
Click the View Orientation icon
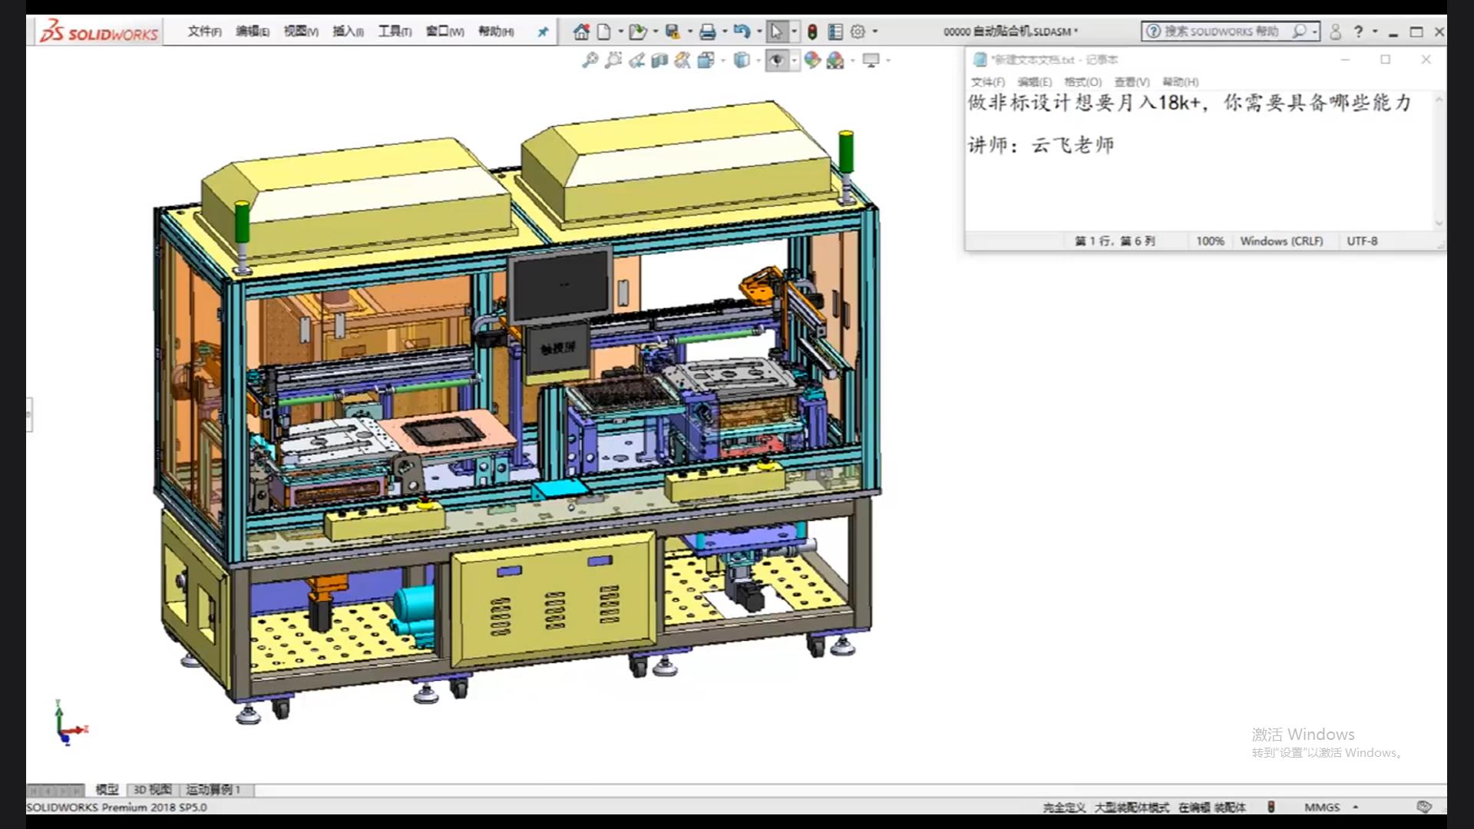click(x=706, y=60)
